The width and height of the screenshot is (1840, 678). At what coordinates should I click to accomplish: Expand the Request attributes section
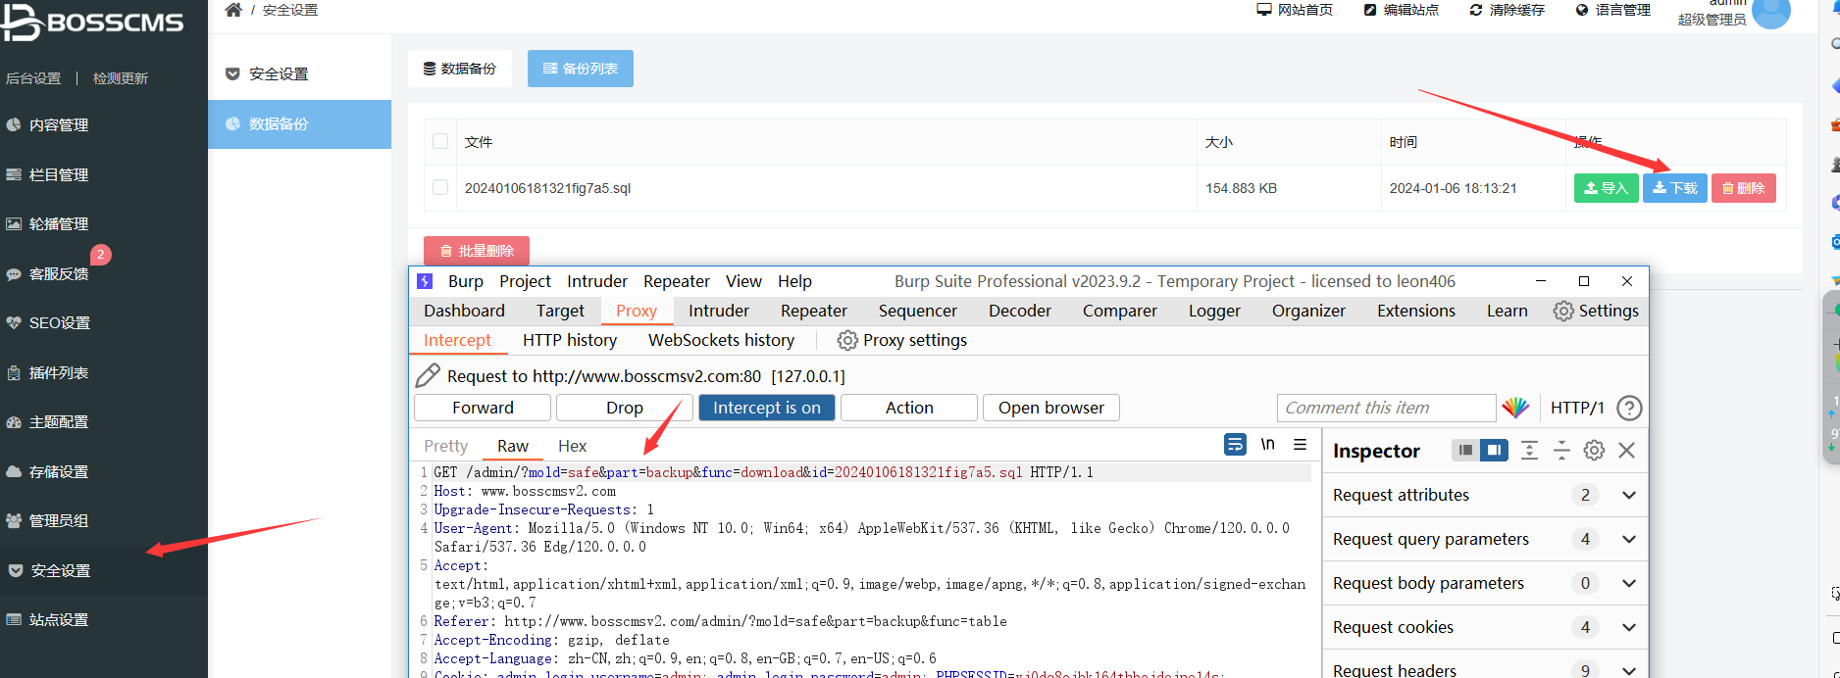click(1628, 495)
